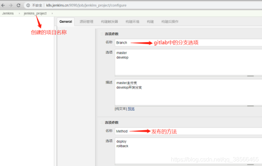Click the [纯文本] label

[x=121, y=109]
